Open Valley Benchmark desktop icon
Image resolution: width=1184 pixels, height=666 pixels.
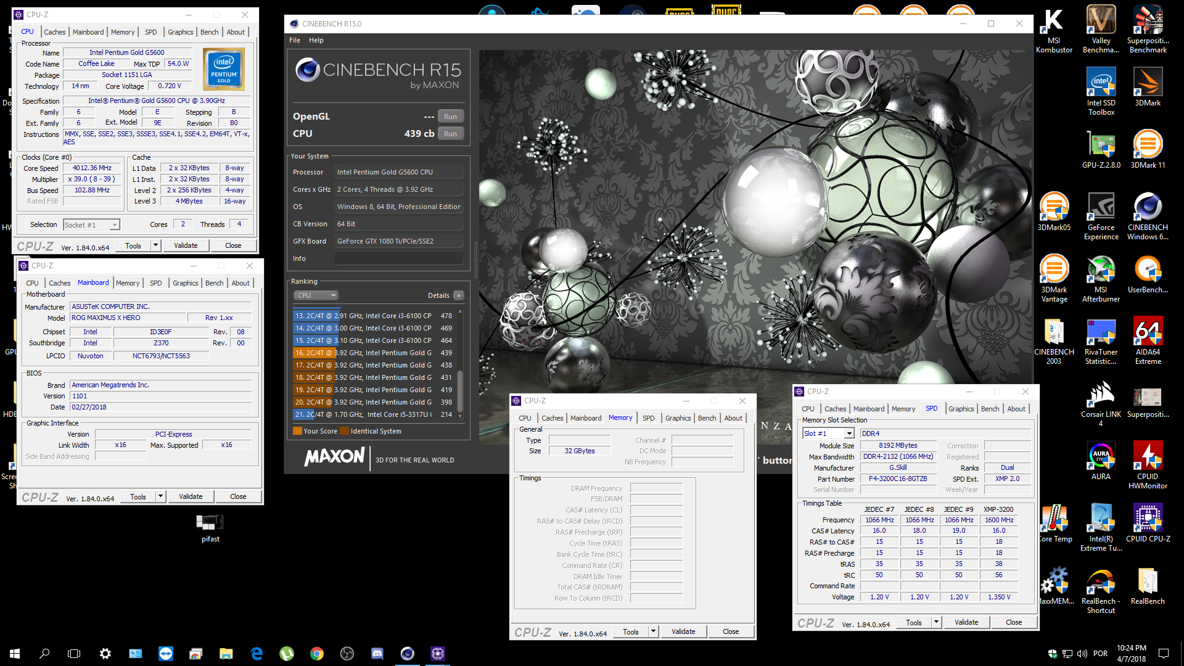tap(1101, 29)
